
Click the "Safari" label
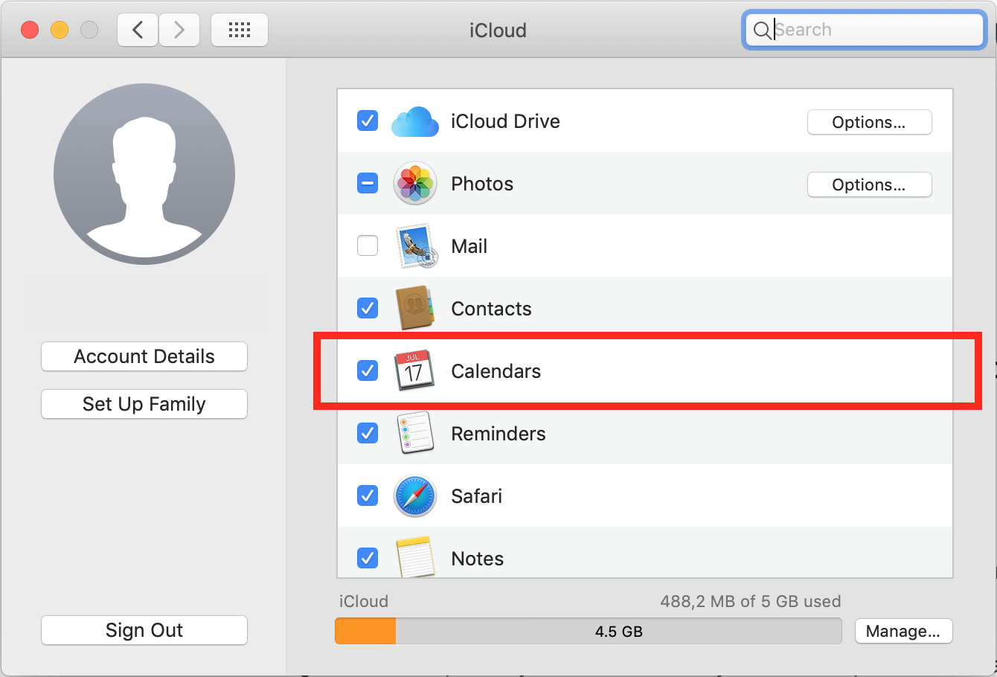[477, 496]
